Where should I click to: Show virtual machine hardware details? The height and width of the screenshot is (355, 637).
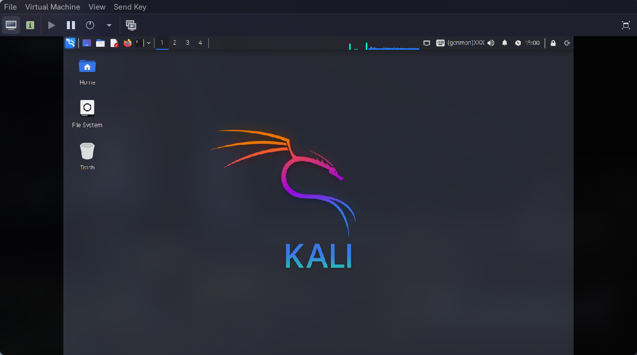pos(30,25)
